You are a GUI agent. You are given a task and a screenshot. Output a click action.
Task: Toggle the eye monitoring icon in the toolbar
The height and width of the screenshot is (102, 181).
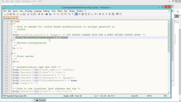tap(96, 14)
